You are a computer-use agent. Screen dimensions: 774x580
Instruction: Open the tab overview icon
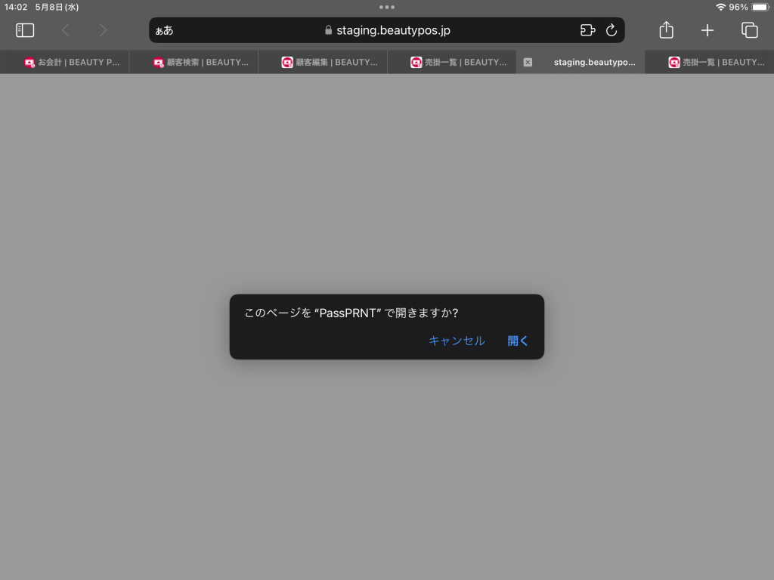pos(749,30)
